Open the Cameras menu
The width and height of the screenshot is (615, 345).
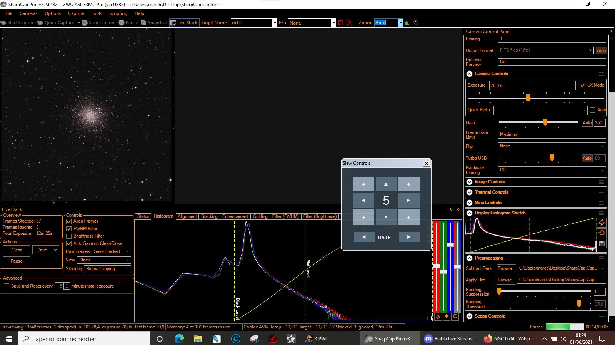pyautogui.click(x=28, y=13)
